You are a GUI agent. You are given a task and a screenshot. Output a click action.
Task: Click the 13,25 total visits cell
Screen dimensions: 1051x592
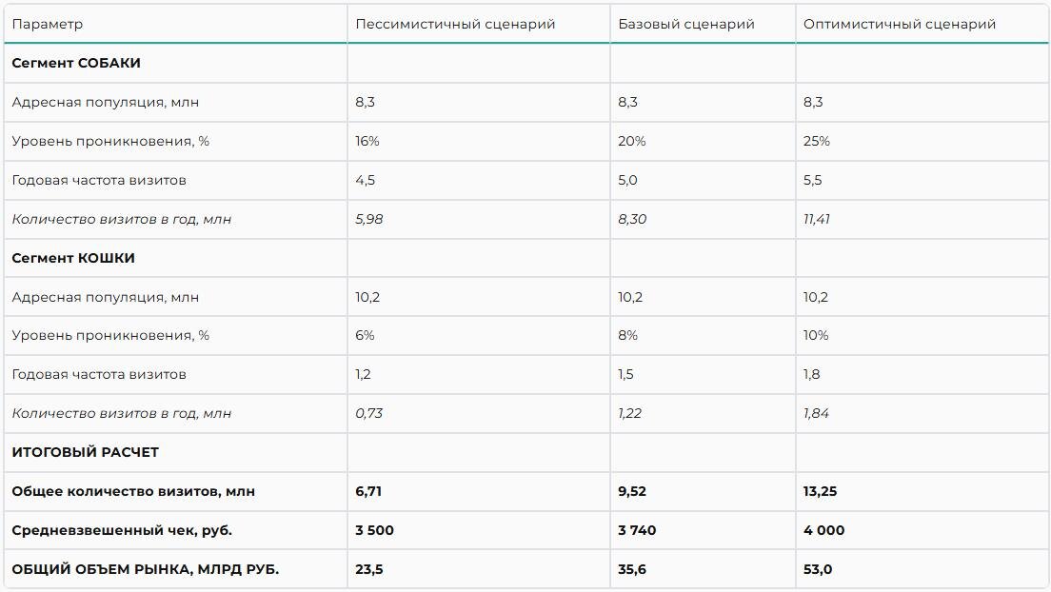point(820,491)
